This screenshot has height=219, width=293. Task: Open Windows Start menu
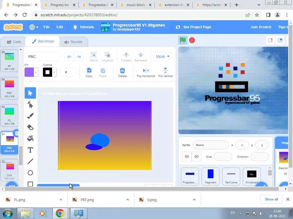(x=7, y=213)
